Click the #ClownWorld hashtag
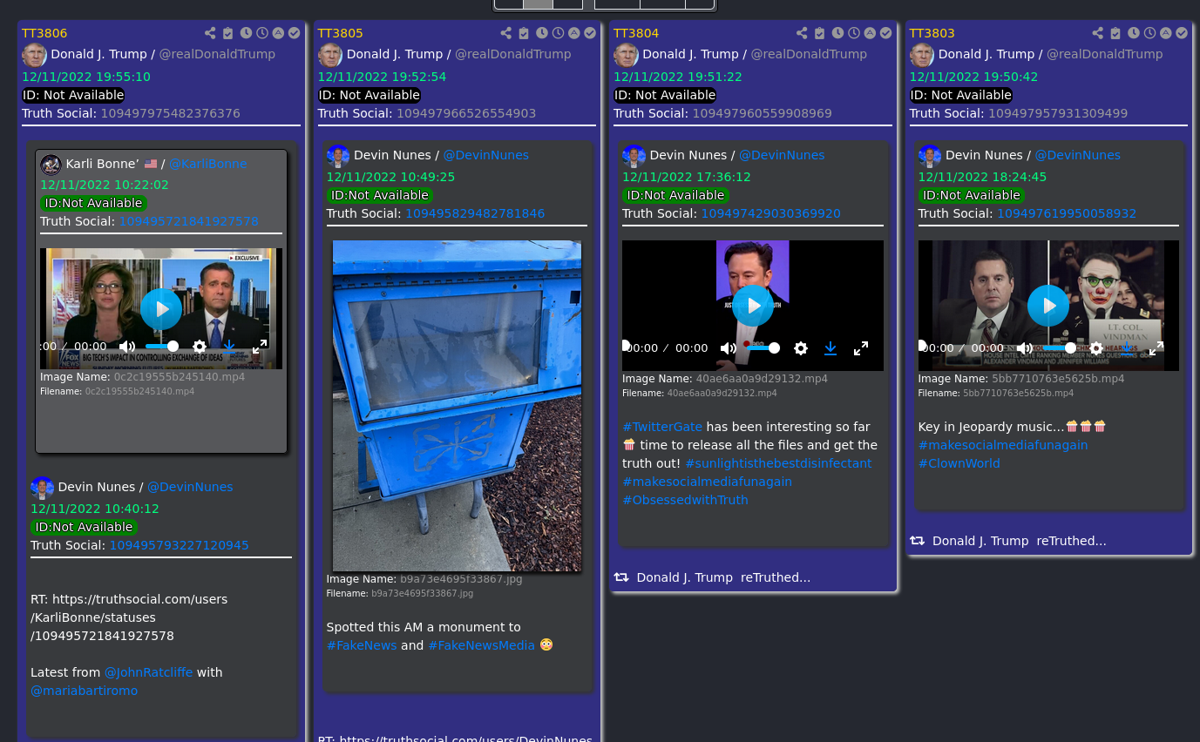 point(959,463)
